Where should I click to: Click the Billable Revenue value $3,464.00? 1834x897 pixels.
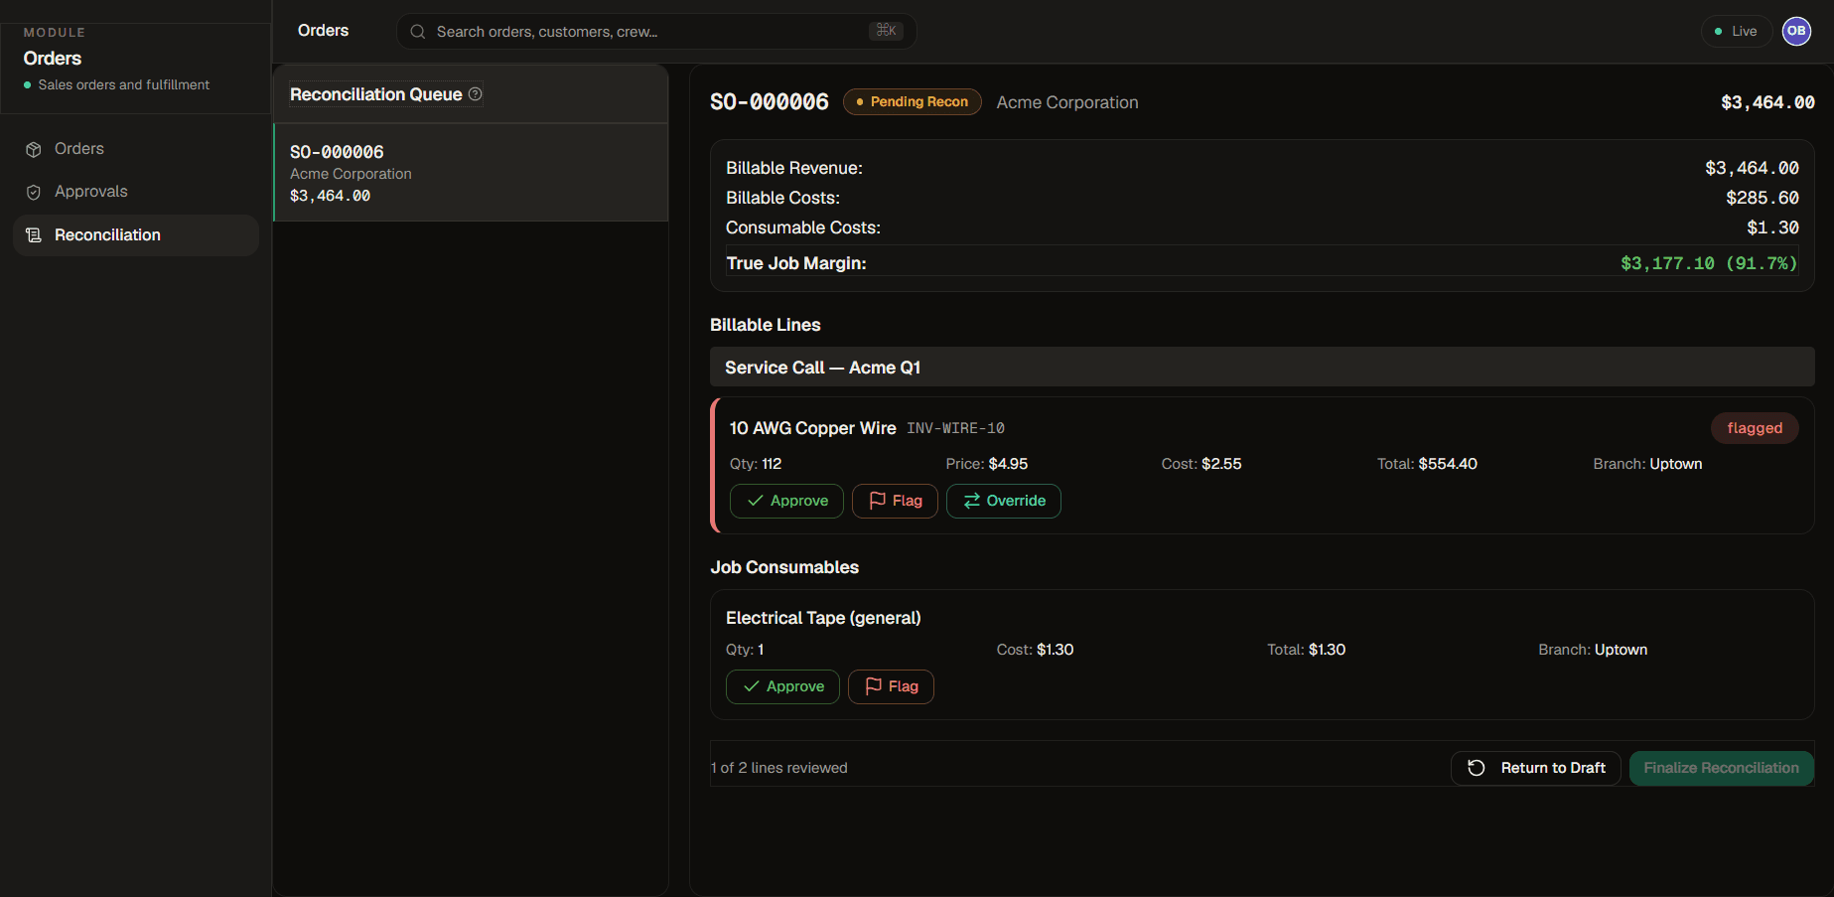(x=1752, y=168)
